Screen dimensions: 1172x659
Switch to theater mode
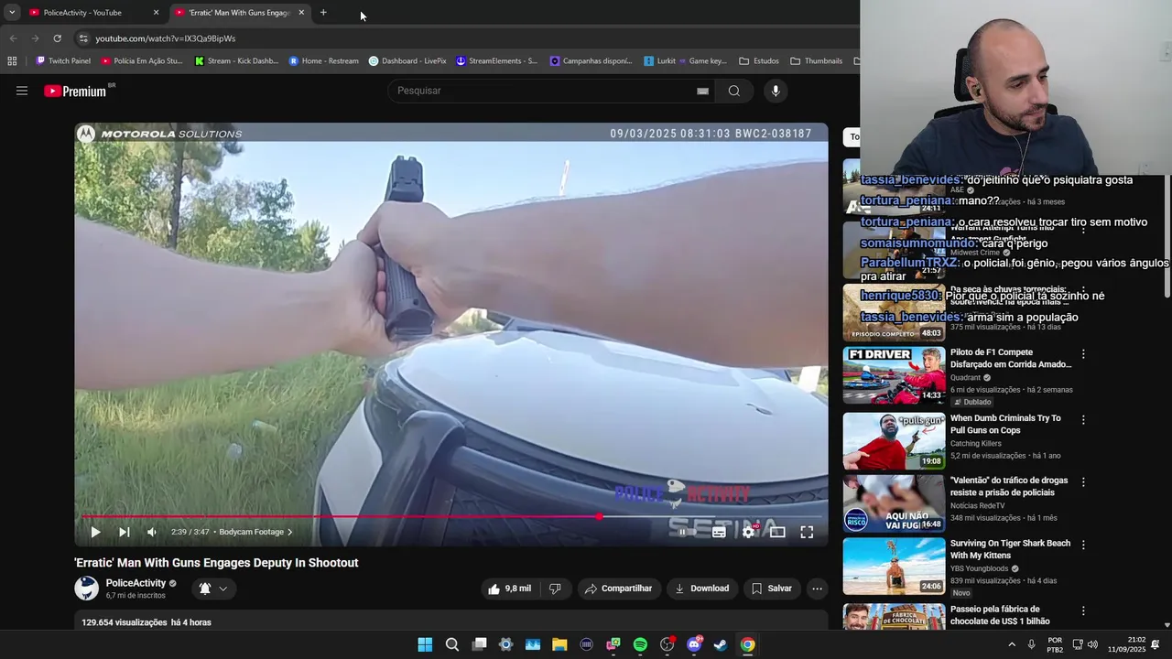[777, 532]
